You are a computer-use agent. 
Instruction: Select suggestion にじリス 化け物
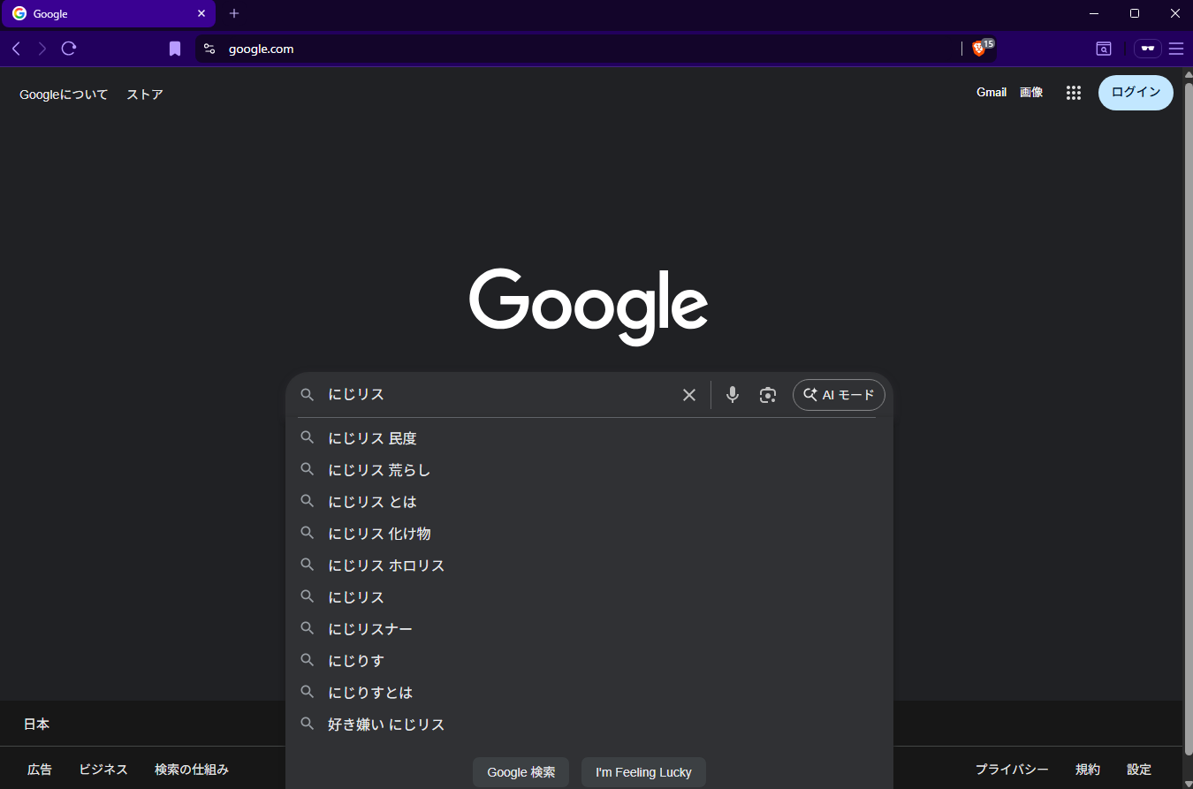(x=589, y=534)
